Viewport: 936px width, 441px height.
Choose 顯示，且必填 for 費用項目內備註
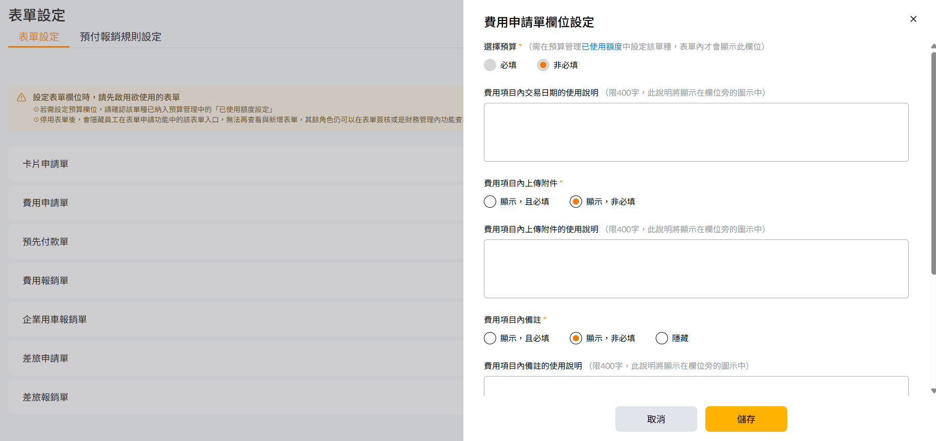pyautogui.click(x=490, y=338)
